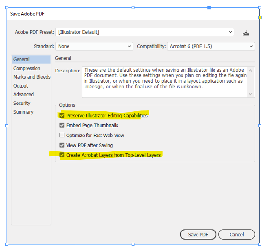Enable Optimize for Fast Web View
The height and width of the screenshot is (249, 262).
point(62,135)
